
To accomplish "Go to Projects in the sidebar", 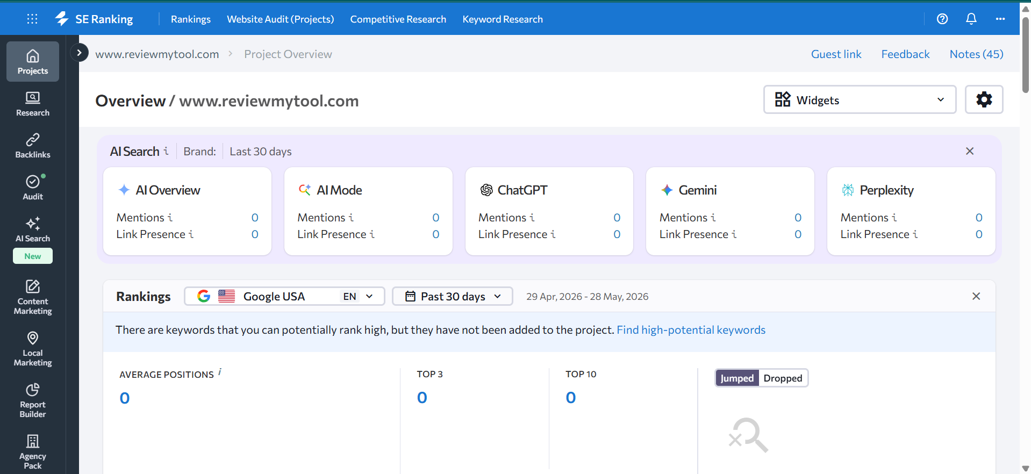I will [x=33, y=62].
